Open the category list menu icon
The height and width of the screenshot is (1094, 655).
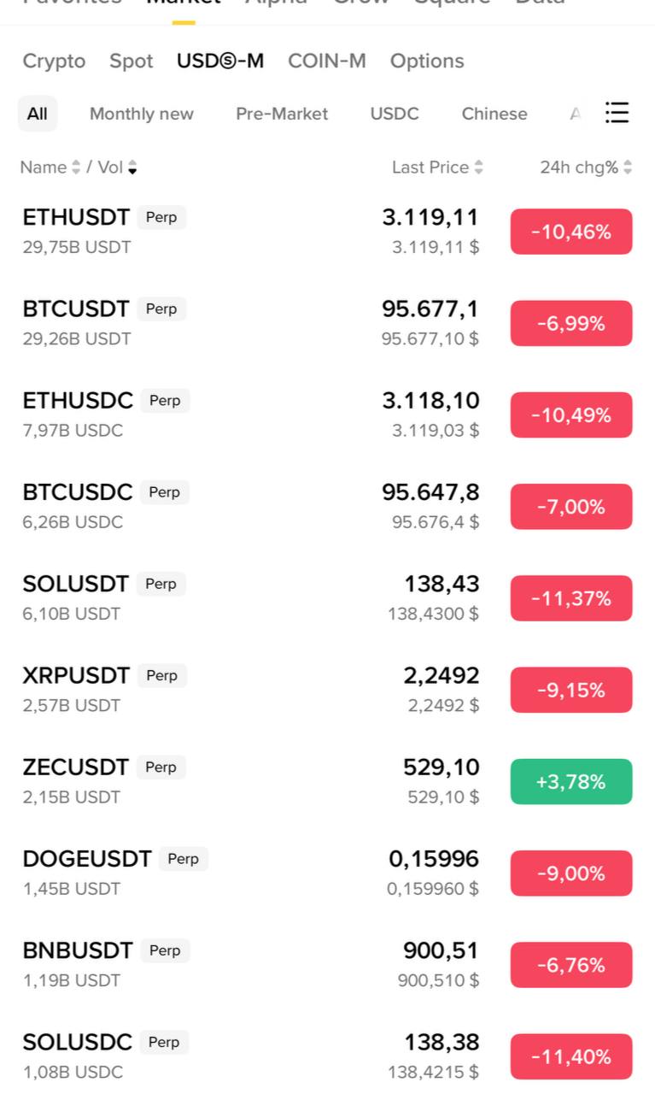tap(617, 113)
